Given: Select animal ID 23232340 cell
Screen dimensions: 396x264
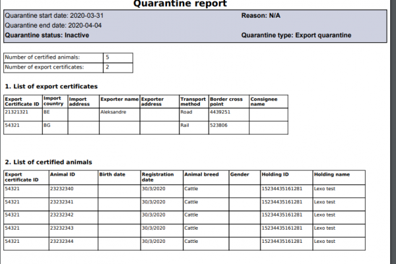Looking at the screenshot, I should point(62,189).
